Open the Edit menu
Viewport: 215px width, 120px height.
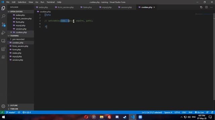[x=13, y=2]
